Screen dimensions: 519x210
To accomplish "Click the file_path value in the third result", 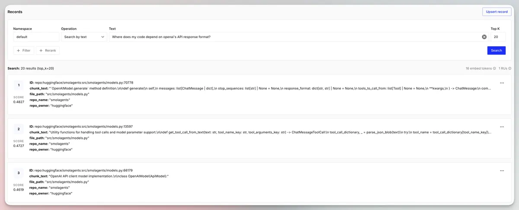I will click(x=67, y=182).
